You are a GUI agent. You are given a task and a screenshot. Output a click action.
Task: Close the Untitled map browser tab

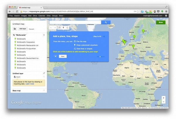point(41,8)
